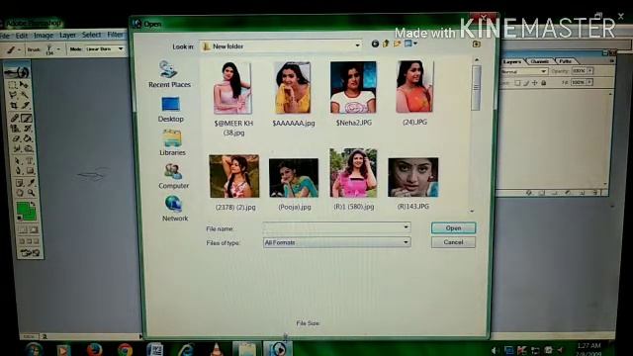
Task: Select the Crop tool in toolbox
Action: pyautogui.click(x=14, y=105)
